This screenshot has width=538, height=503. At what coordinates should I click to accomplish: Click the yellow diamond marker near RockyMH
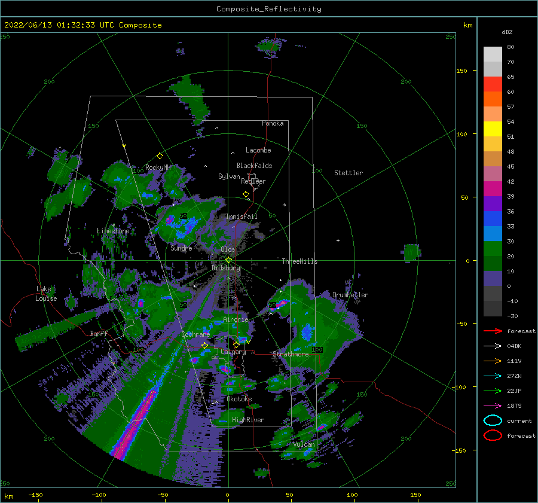160,156
